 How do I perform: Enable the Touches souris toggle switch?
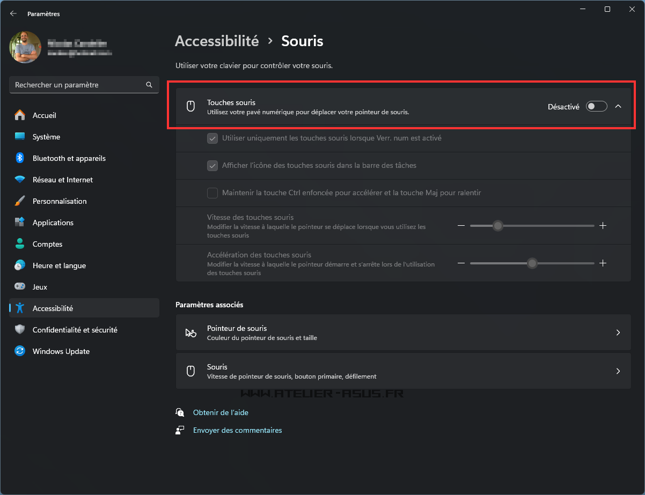[596, 106]
